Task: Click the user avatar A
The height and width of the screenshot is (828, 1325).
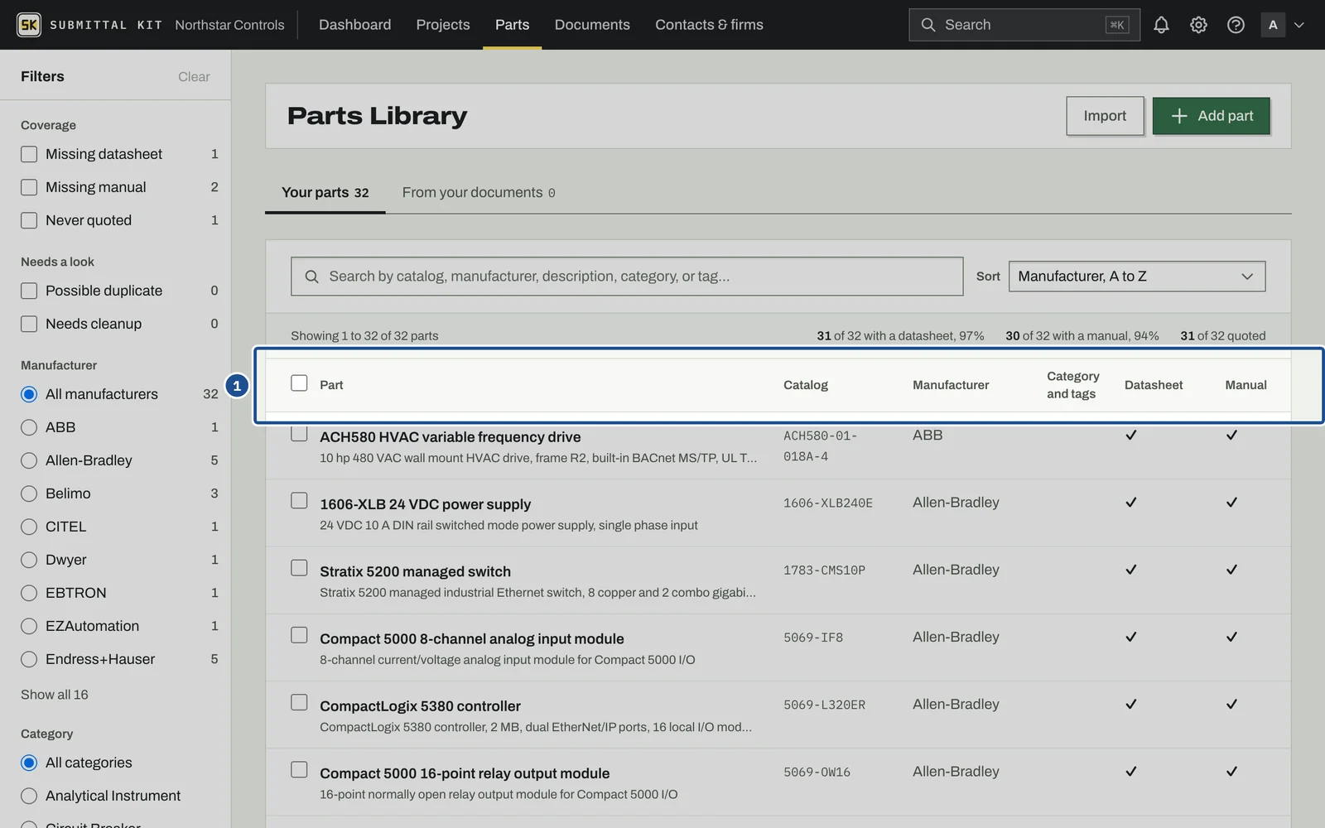Action: tap(1273, 25)
